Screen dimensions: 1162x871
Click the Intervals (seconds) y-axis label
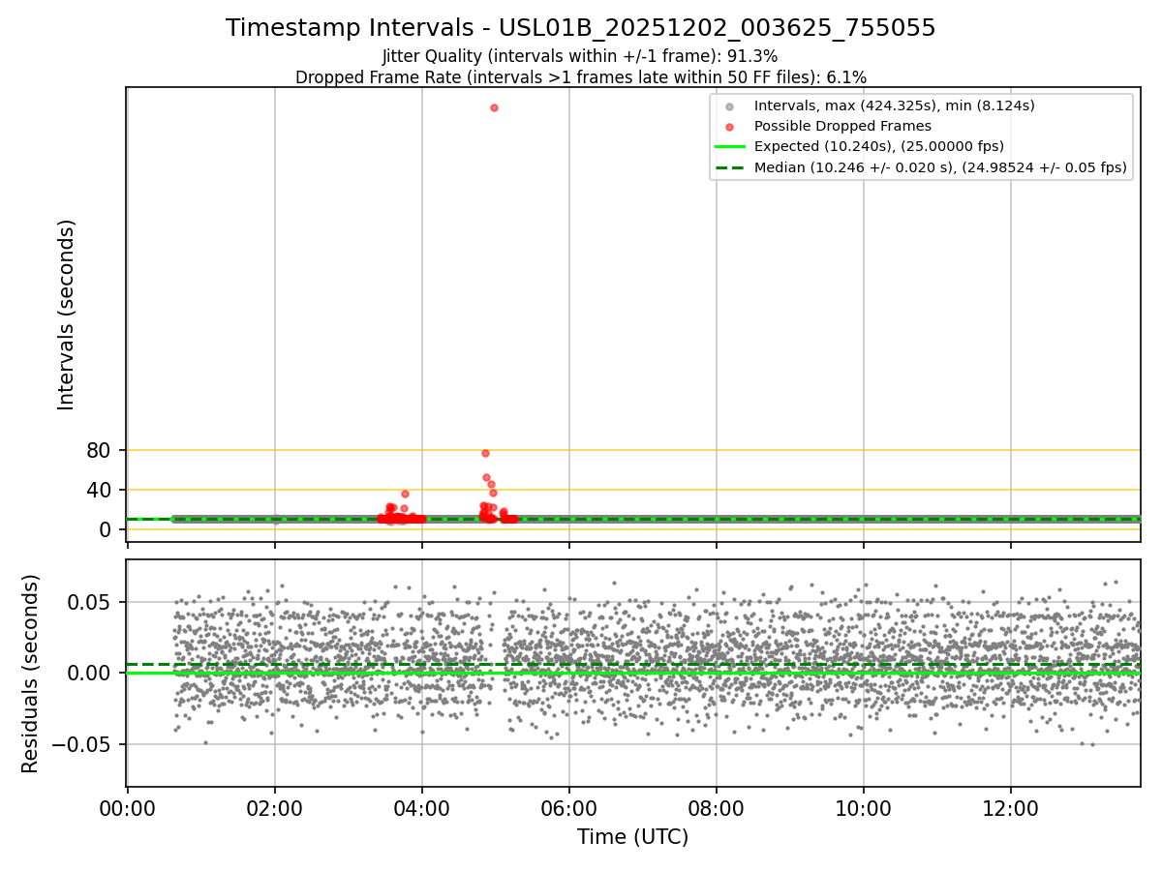coord(67,315)
